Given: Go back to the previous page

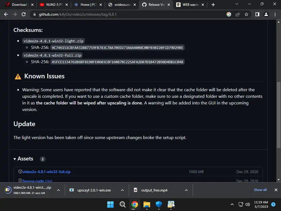Looking at the screenshot, I should [6, 14].
